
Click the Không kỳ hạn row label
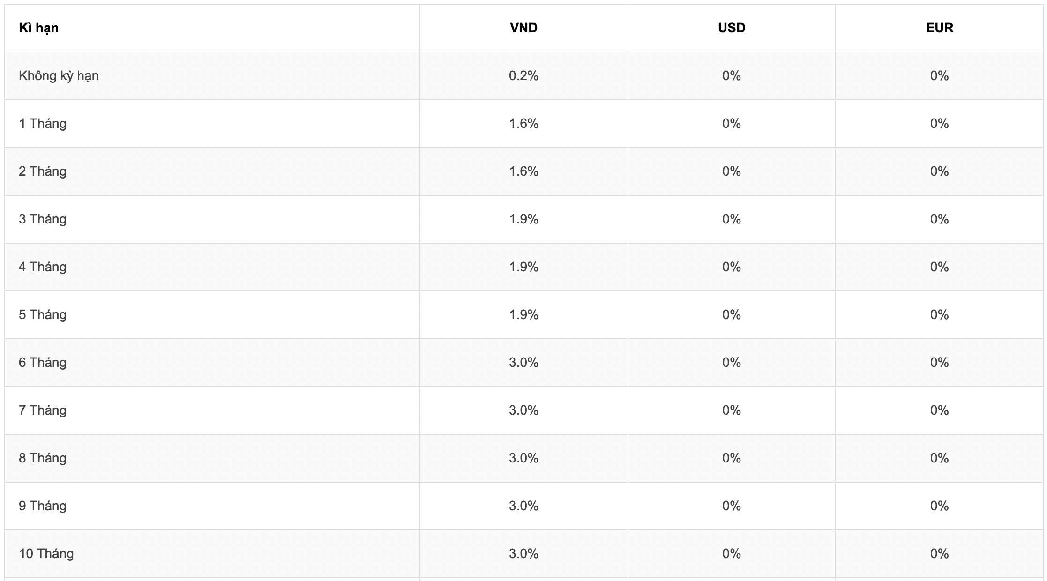click(x=59, y=76)
